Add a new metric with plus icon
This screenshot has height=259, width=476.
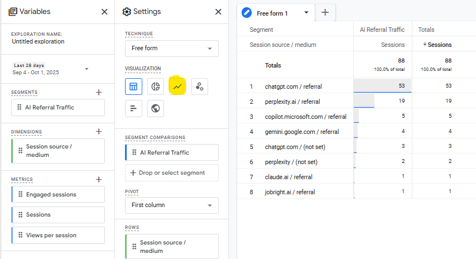[x=99, y=179]
